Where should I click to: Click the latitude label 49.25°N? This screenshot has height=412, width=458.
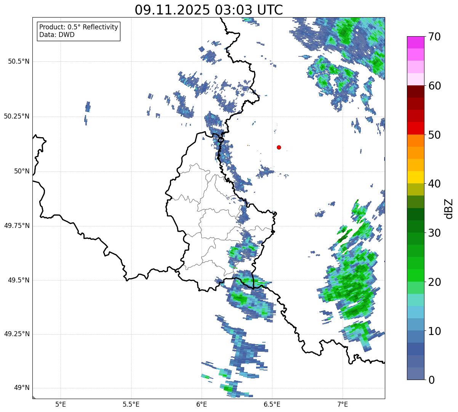tap(17, 334)
